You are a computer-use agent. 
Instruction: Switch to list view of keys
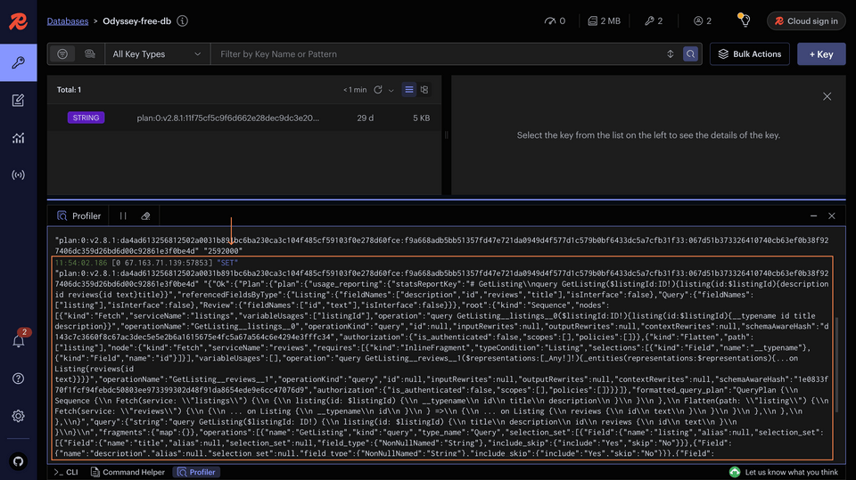(x=409, y=90)
